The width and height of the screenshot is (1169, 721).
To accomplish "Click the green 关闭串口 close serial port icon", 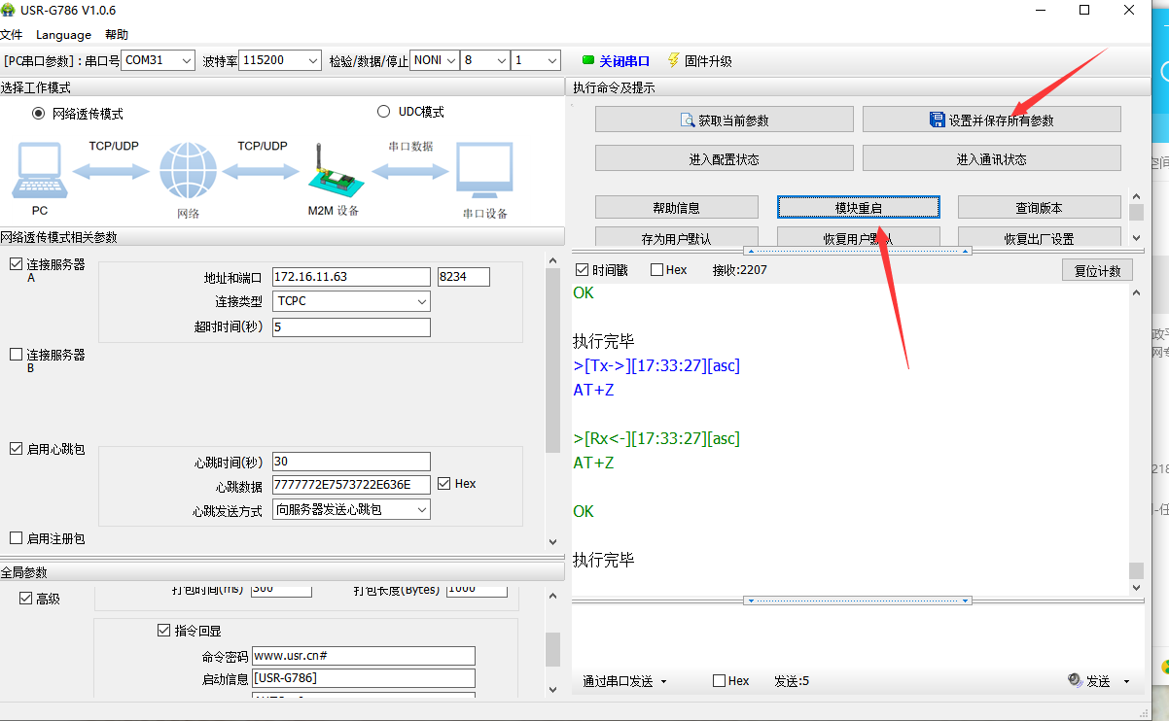I will coord(587,60).
